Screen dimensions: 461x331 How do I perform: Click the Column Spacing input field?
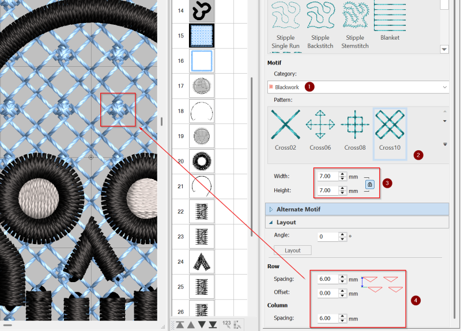pyautogui.click(x=327, y=318)
